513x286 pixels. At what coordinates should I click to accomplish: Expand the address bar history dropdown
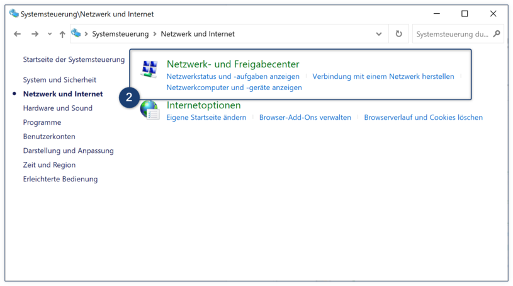coord(379,34)
